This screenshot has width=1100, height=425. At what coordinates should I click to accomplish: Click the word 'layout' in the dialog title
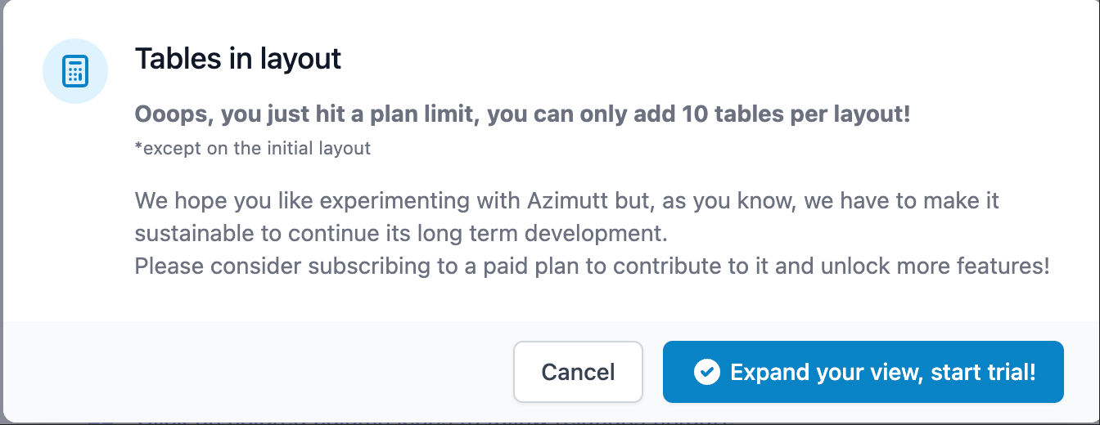click(300, 60)
